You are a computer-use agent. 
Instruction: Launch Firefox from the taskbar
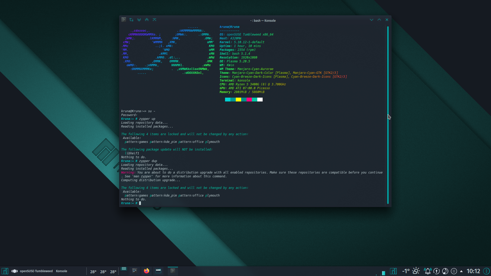pos(147,271)
